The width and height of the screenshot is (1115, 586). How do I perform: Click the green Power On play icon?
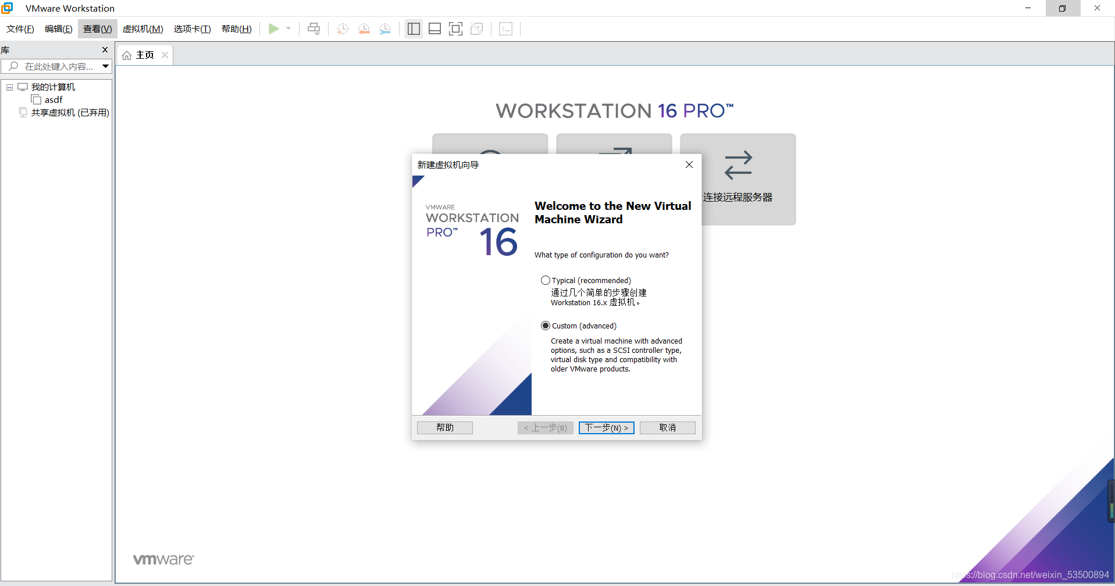(273, 28)
